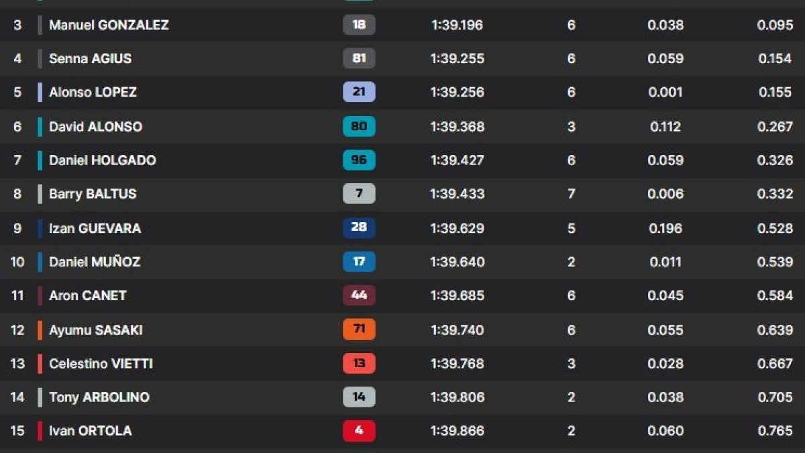The height and width of the screenshot is (453, 805).
Task: Open Senna AGIUS rider name
Action: pos(90,58)
